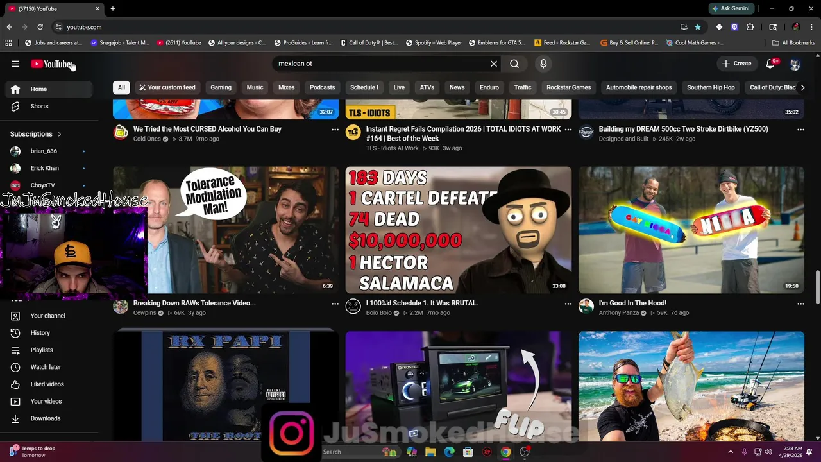Select the Your custom feed chip
Screen dimensions: 821x462
point(167,87)
